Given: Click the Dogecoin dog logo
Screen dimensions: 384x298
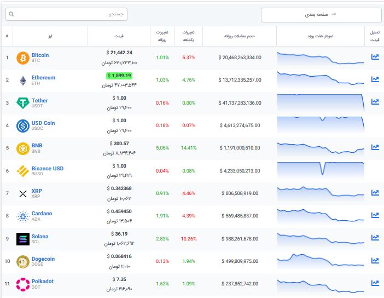Looking at the screenshot, I should click(23, 262).
